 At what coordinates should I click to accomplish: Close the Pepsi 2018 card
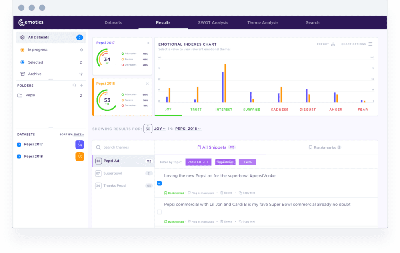148,84
